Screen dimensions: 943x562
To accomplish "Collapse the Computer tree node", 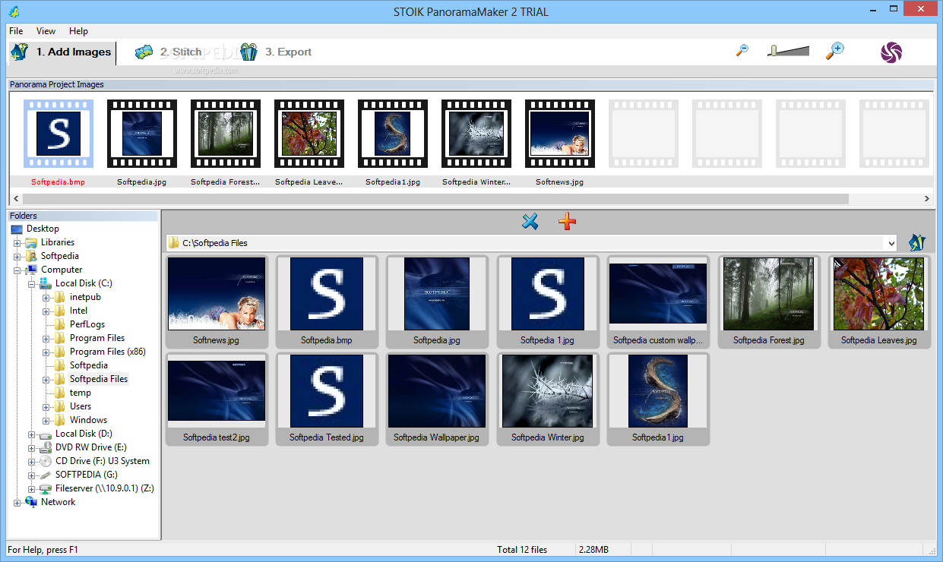I will point(17,270).
